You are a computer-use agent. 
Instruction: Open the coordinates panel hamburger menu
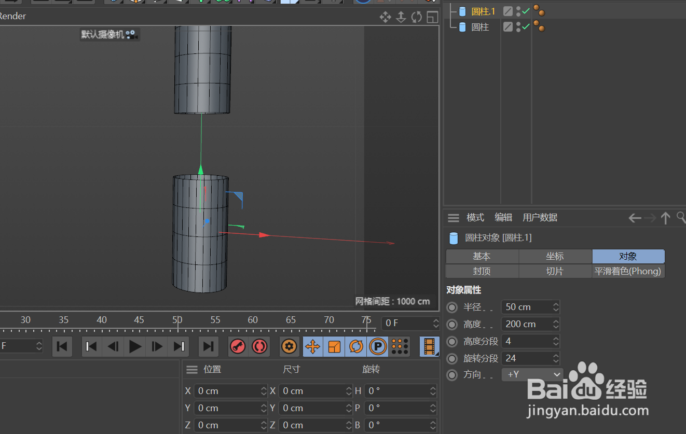click(192, 370)
